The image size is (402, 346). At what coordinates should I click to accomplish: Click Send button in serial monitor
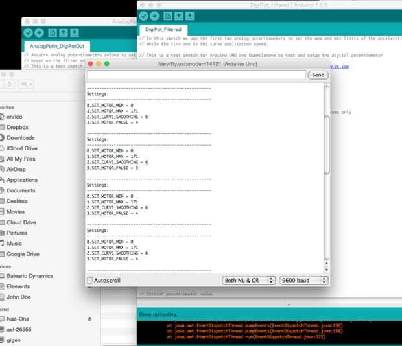click(x=318, y=75)
